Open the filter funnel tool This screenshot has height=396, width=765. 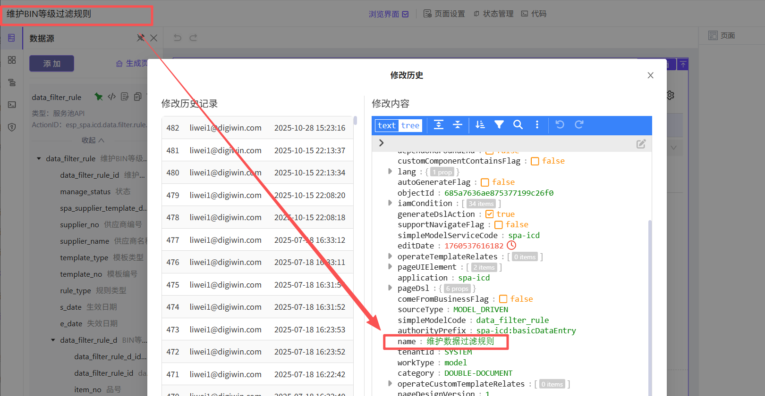[x=499, y=125]
